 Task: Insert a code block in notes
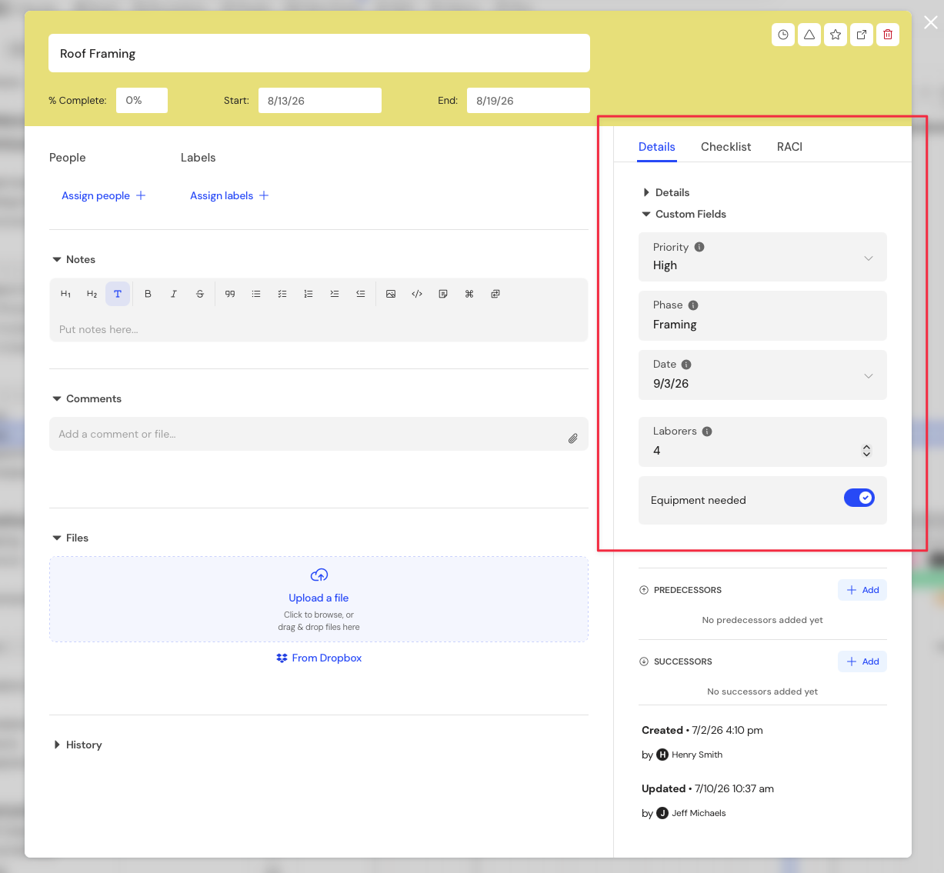[x=417, y=294]
